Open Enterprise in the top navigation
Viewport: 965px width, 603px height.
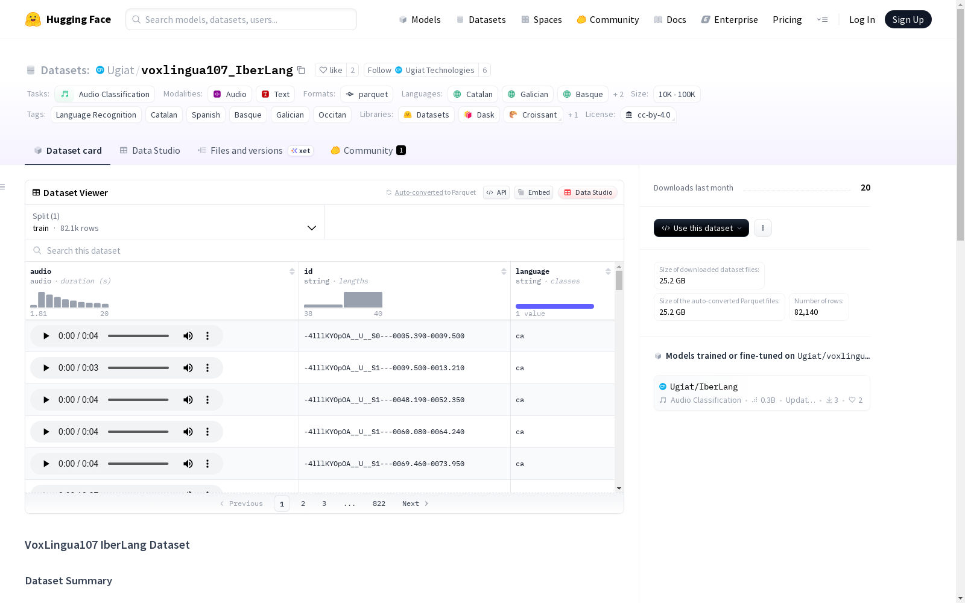click(x=730, y=19)
